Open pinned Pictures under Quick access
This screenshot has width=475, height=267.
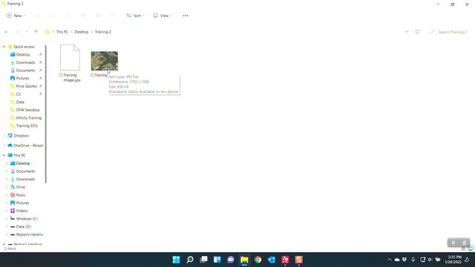(x=23, y=78)
